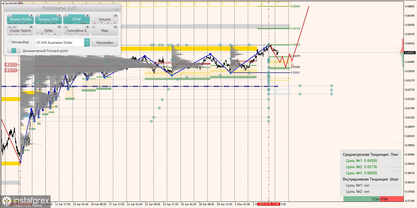Click the Цель №2: 0.65736 target text
The width and height of the screenshot is (417, 208).
point(361,167)
